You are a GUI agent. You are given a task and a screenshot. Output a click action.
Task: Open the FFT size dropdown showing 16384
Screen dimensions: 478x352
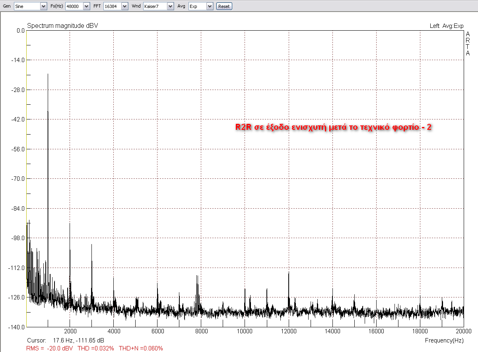[x=124, y=6]
